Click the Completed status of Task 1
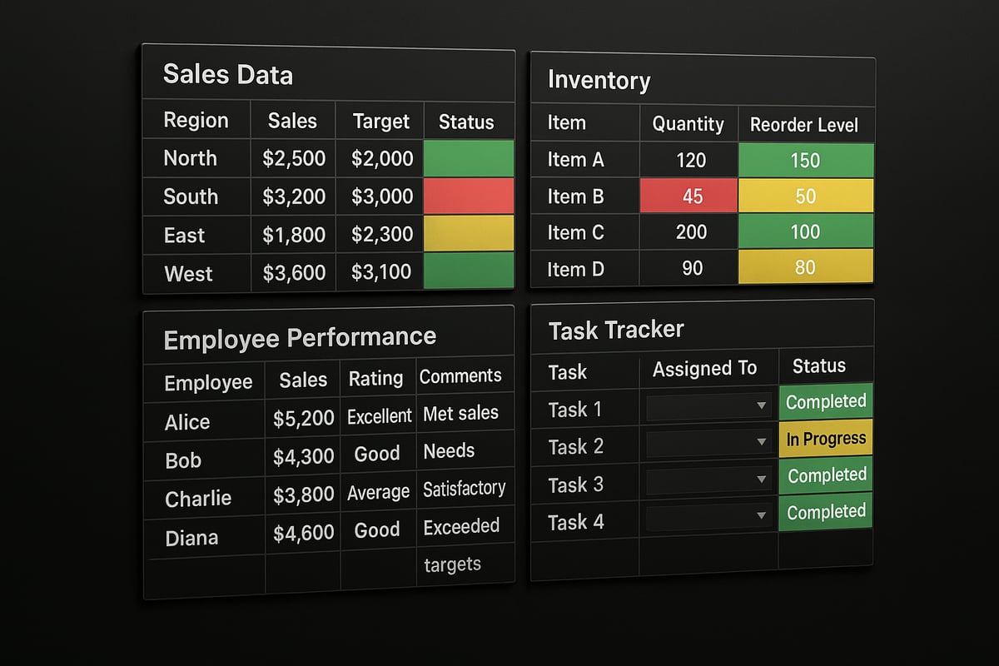The image size is (999, 666). point(826,402)
